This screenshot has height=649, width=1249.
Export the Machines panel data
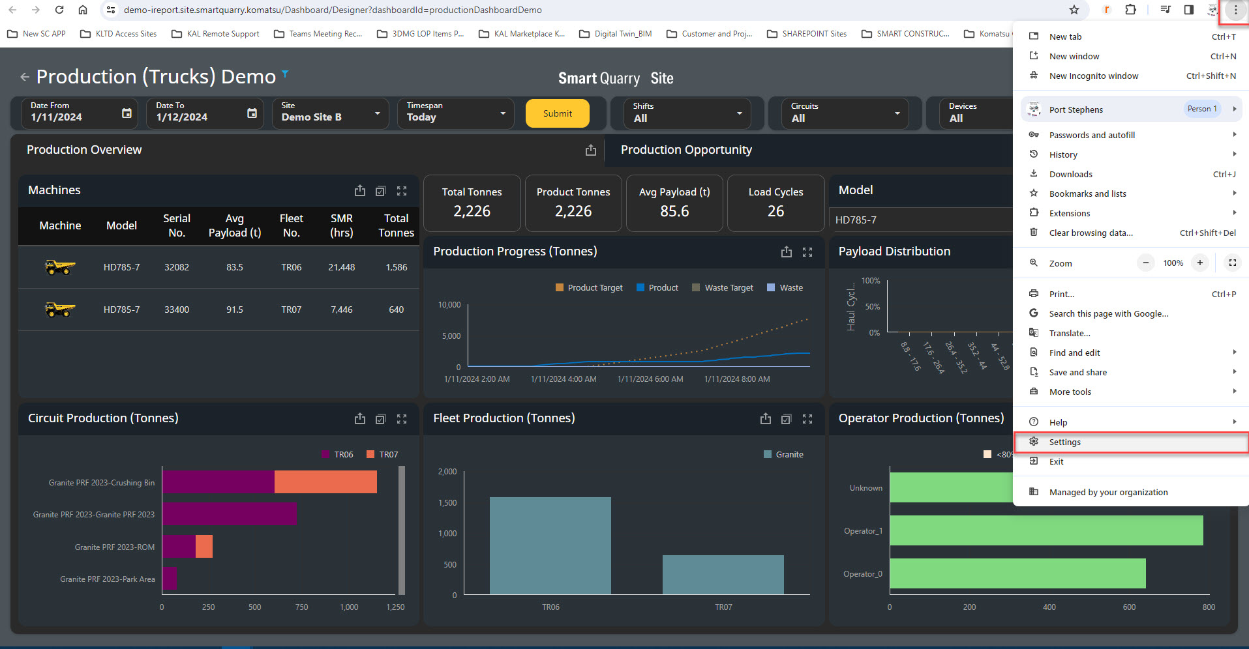360,191
